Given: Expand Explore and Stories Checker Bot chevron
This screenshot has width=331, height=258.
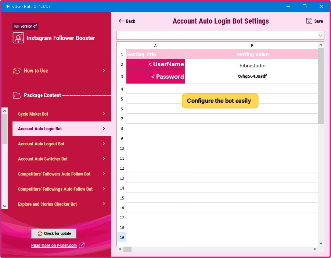Looking at the screenshot, I should click(104, 204).
